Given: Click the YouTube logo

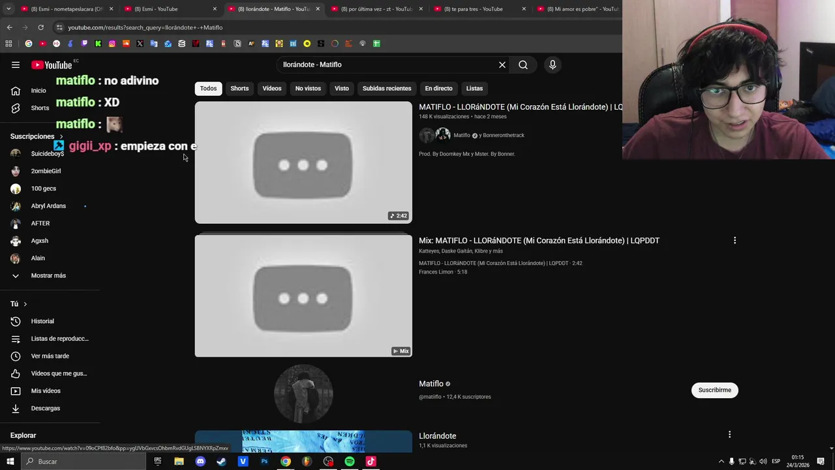Looking at the screenshot, I should click(52, 65).
